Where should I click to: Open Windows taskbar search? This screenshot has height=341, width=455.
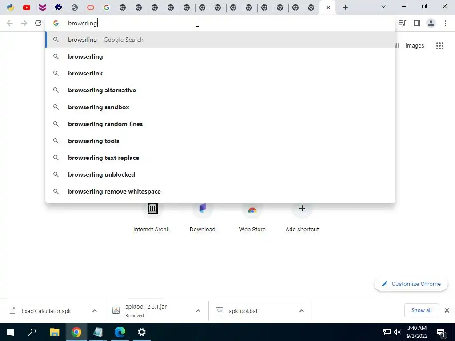click(x=32, y=332)
